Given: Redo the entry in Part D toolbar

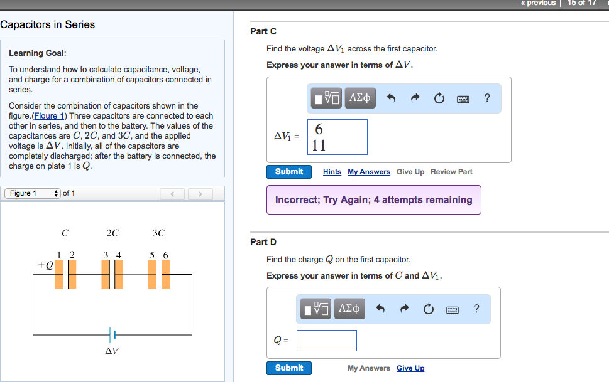Looking at the screenshot, I should point(405,308).
